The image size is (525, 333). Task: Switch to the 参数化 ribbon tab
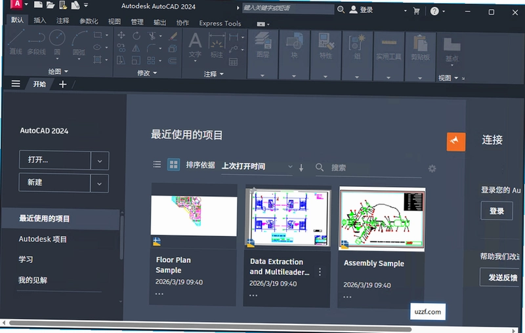pyautogui.click(x=89, y=22)
